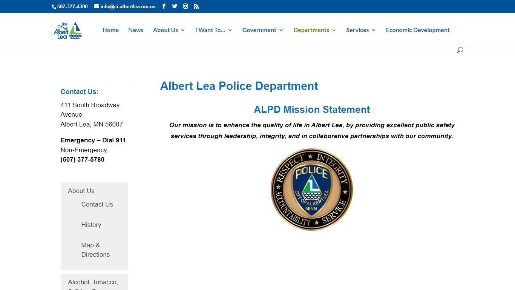Open the I Want To… menu
Screen dimensions: 515x290
(210, 30)
